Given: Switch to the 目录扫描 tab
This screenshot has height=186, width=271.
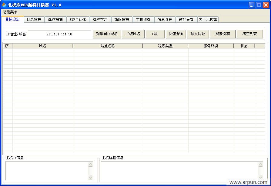Looking at the screenshot, I should tap(34, 19).
